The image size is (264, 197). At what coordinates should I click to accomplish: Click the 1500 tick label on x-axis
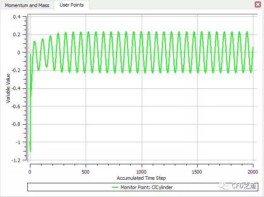click(197, 172)
